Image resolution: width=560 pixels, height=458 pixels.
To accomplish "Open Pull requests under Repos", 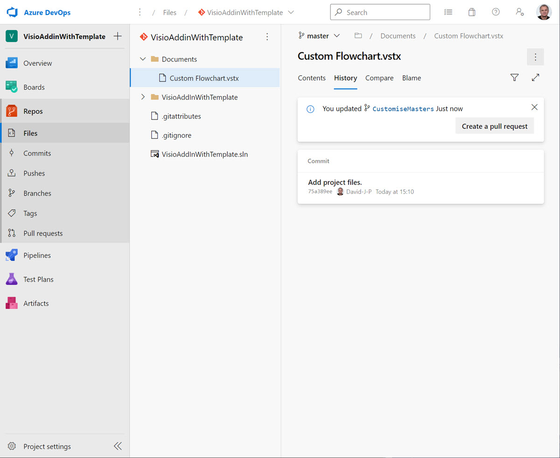I will pos(65,233).
